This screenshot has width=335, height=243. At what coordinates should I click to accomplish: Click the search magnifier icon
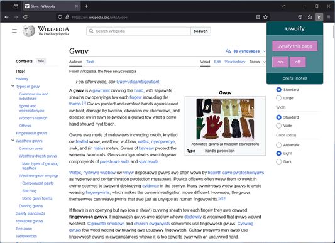[91, 31]
